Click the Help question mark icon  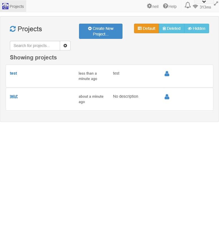pos(165,6)
